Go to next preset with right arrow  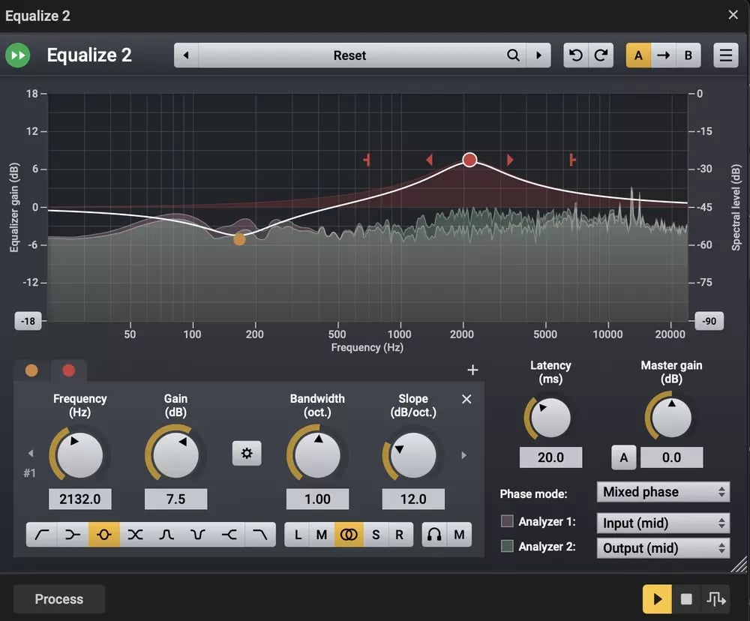[x=538, y=55]
